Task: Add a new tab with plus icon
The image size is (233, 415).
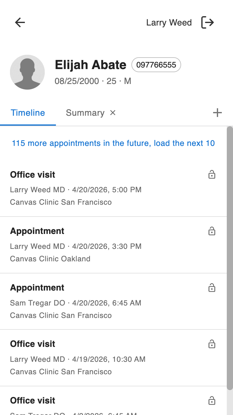Action: 217,113
